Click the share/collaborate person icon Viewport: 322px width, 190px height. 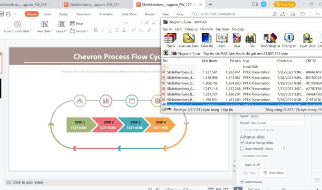[274, 14]
